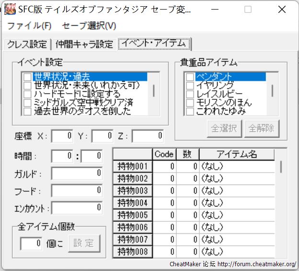Open the ファイル(F) menu
Viewport: 299px width, 271px height.
click(x=29, y=26)
